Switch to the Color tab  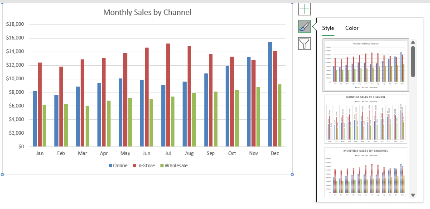pos(352,28)
